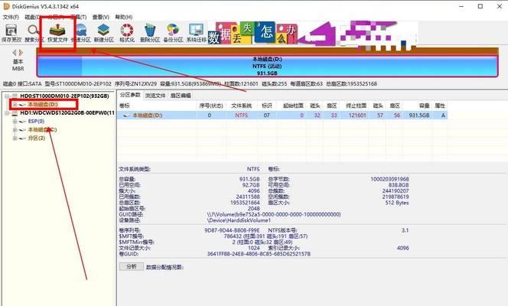Click the hard disk icon beside HD0:ST1000DM010
The image size is (508, 306).
point(15,96)
